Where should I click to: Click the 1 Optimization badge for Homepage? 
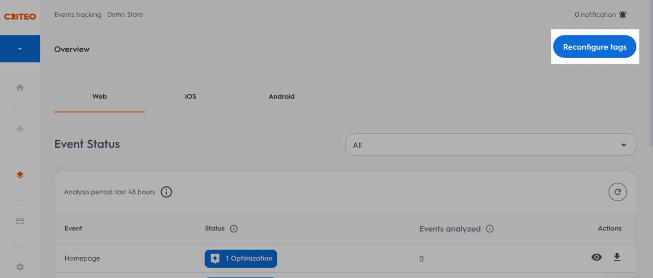pyautogui.click(x=241, y=258)
